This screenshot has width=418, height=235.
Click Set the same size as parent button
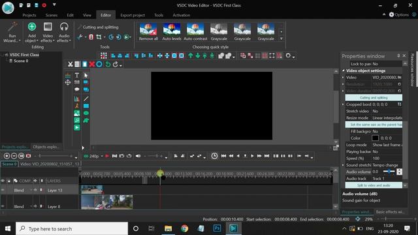point(374,125)
